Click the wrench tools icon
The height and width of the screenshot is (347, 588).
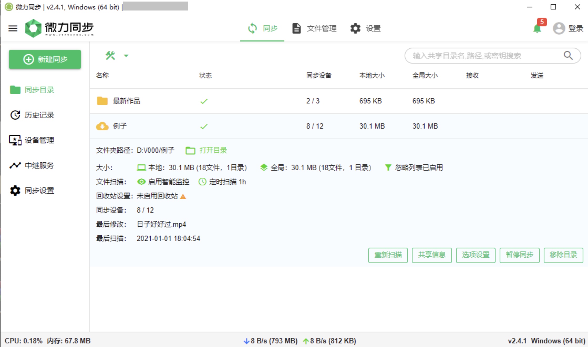[110, 55]
